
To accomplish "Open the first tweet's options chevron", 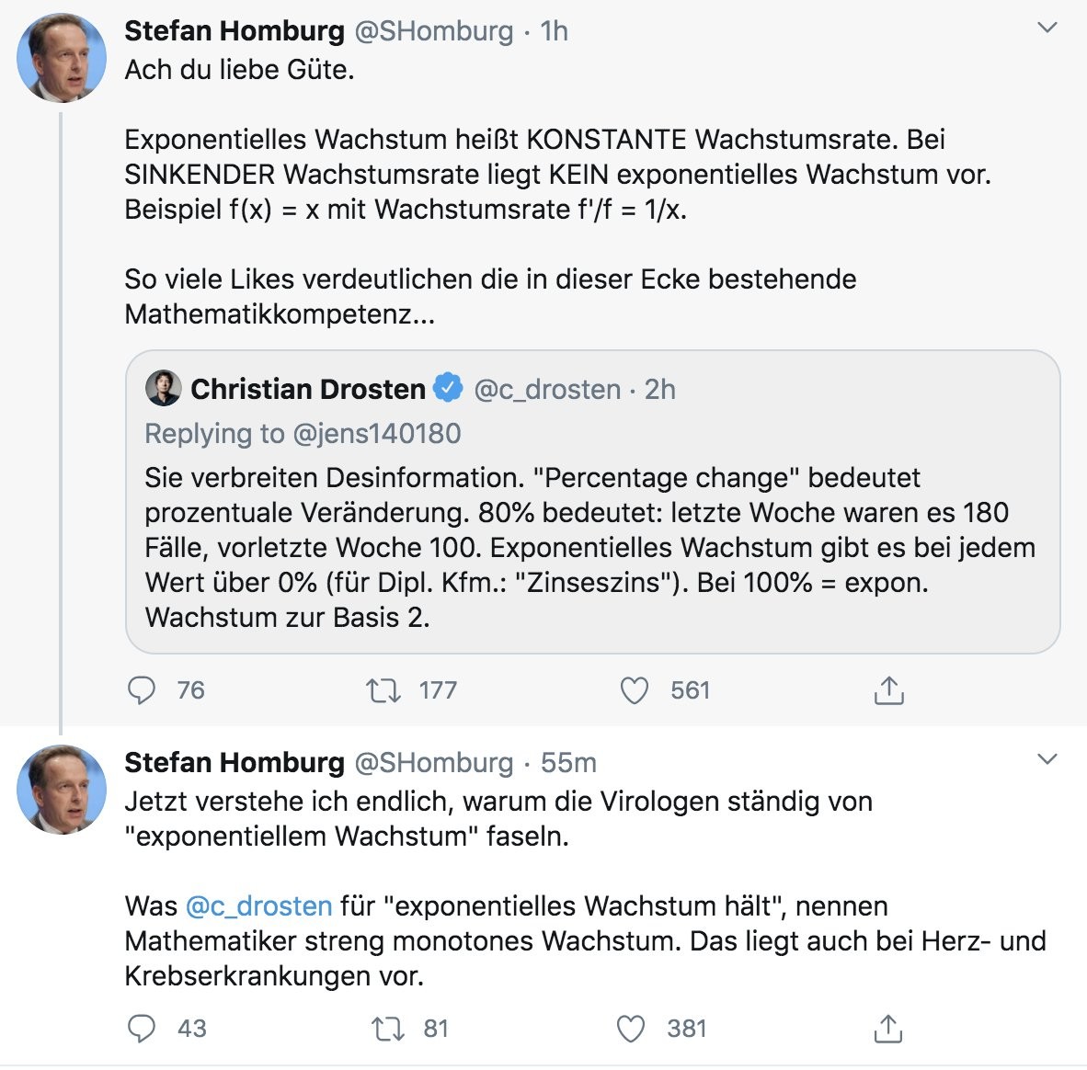I will tap(1047, 28).
